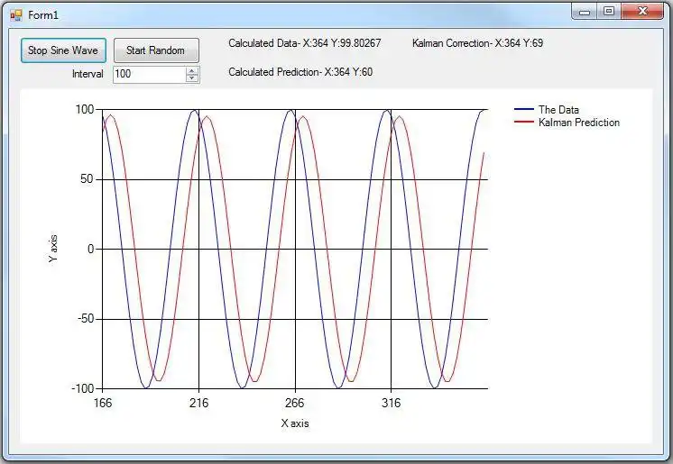Click the x-axis tick label 266

tap(294, 403)
